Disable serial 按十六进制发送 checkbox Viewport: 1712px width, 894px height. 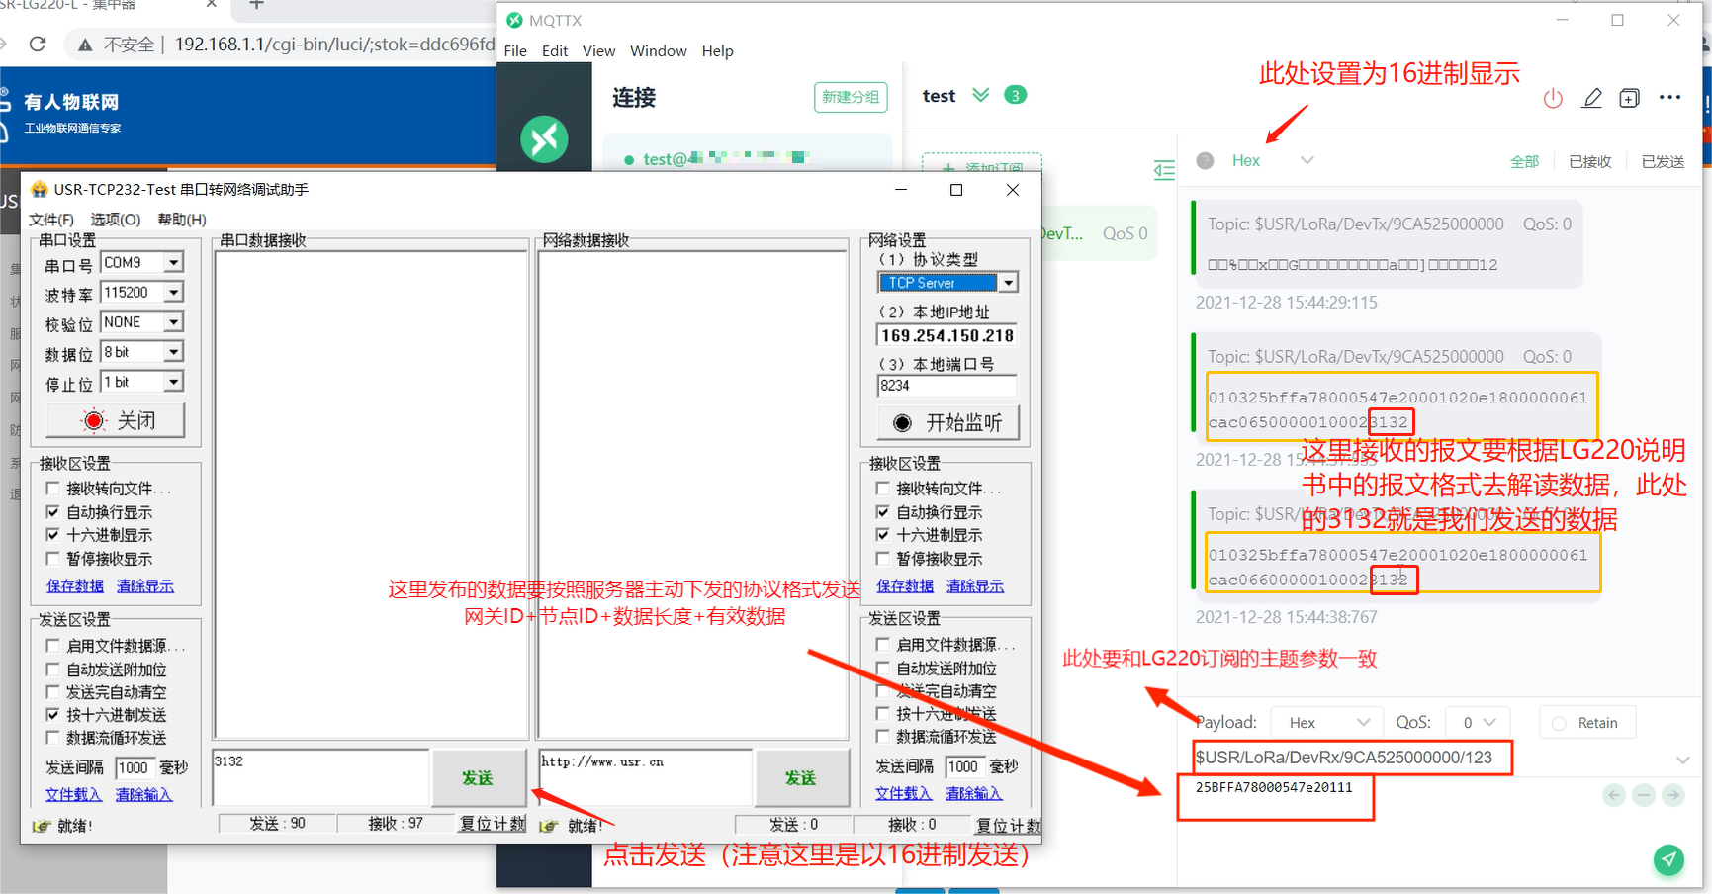(x=53, y=715)
